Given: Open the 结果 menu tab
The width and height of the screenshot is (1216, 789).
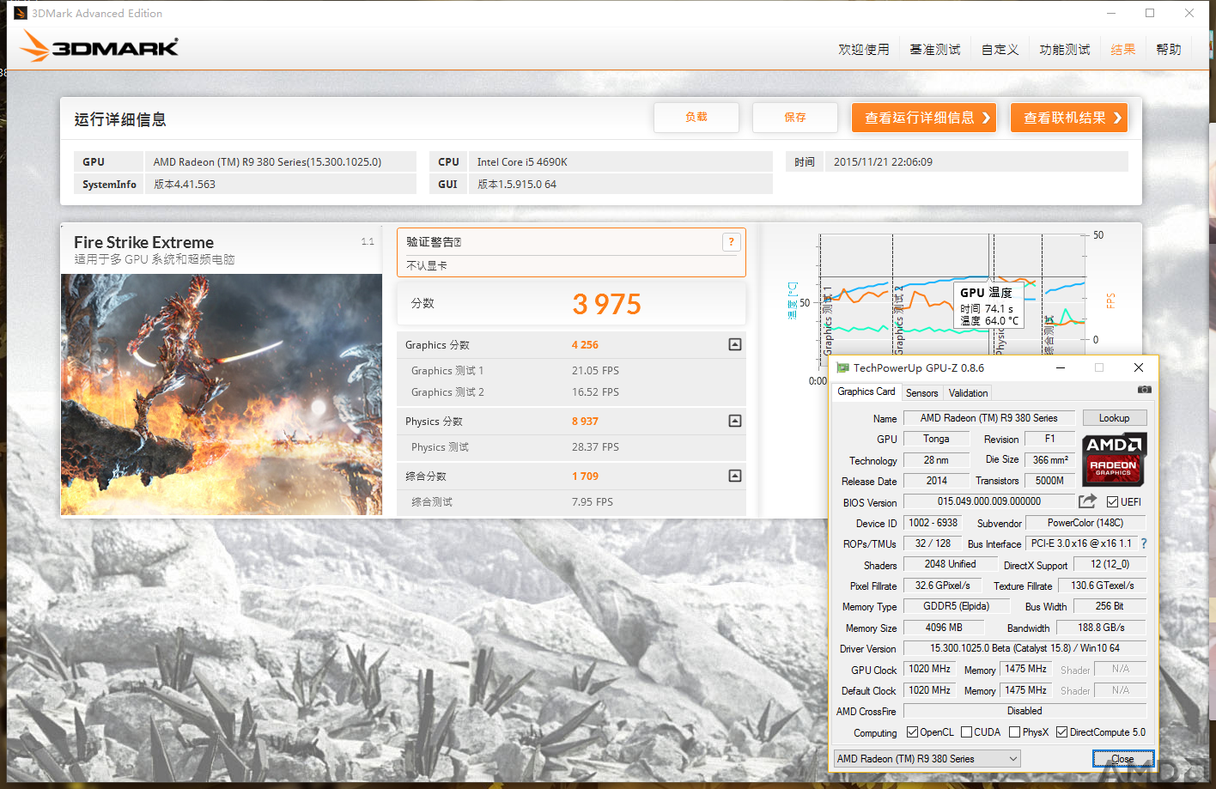Looking at the screenshot, I should coord(1123,50).
